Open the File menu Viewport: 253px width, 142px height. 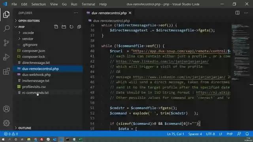(14, 4)
